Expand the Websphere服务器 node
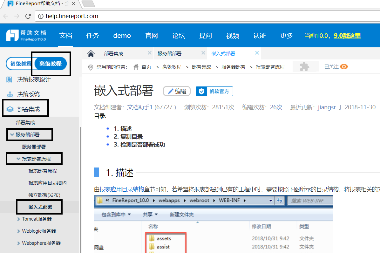 pyautogui.click(x=18, y=243)
